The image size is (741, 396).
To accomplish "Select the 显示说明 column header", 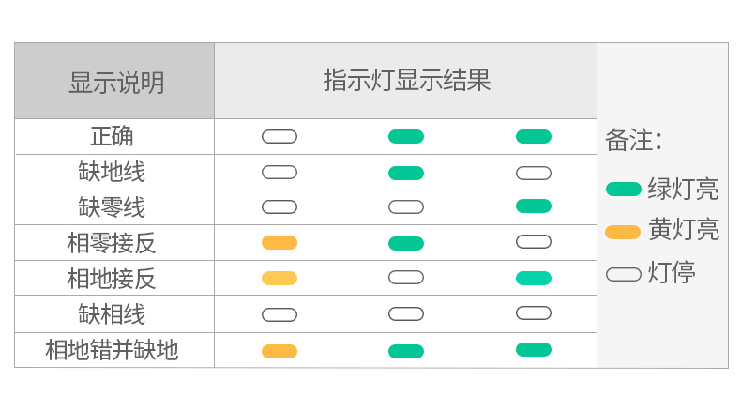I will 115,82.
